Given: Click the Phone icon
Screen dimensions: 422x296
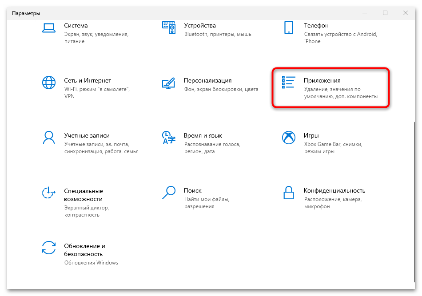Looking at the screenshot, I should 288,28.
